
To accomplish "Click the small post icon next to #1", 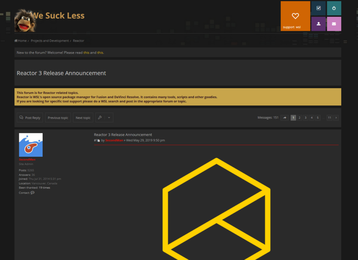I will pos(99,141).
